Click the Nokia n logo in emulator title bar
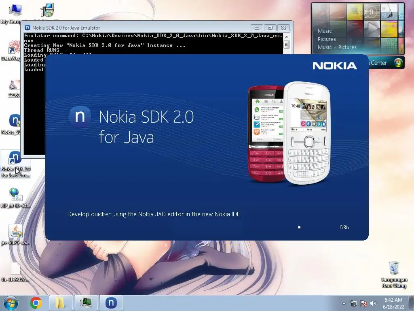 [27, 28]
